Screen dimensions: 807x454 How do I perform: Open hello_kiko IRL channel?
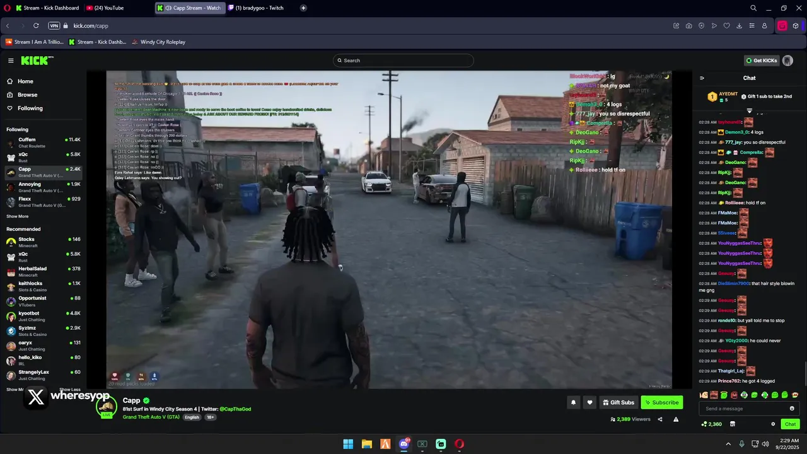43,361
